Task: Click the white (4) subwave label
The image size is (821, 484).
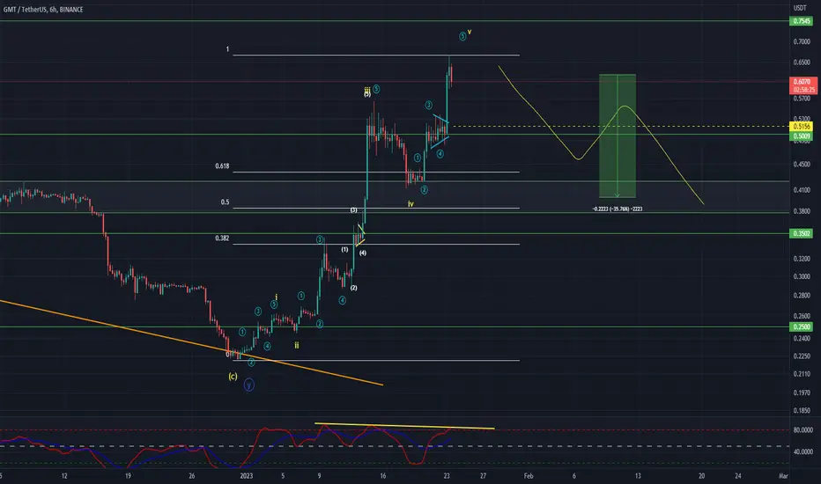Action: [362, 253]
